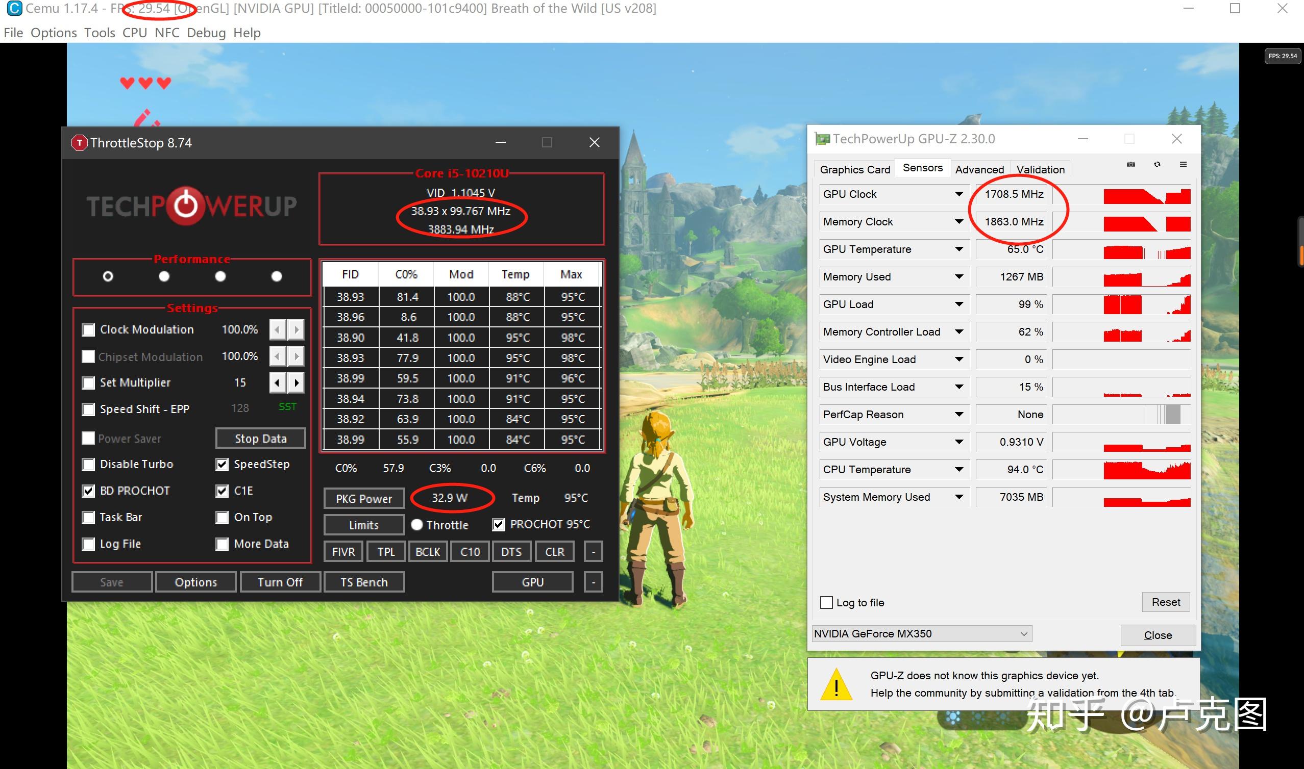Image resolution: width=1304 pixels, height=769 pixels.
Task: Click the GPU-Z title bar icon
Action: (x=822, y=139)
